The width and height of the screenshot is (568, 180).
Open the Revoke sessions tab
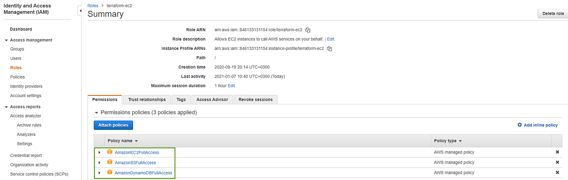tap(256, 100)
